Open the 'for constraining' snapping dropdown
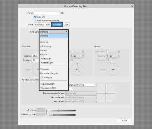Viewport: 152px width, 129px height. [83, 85]
